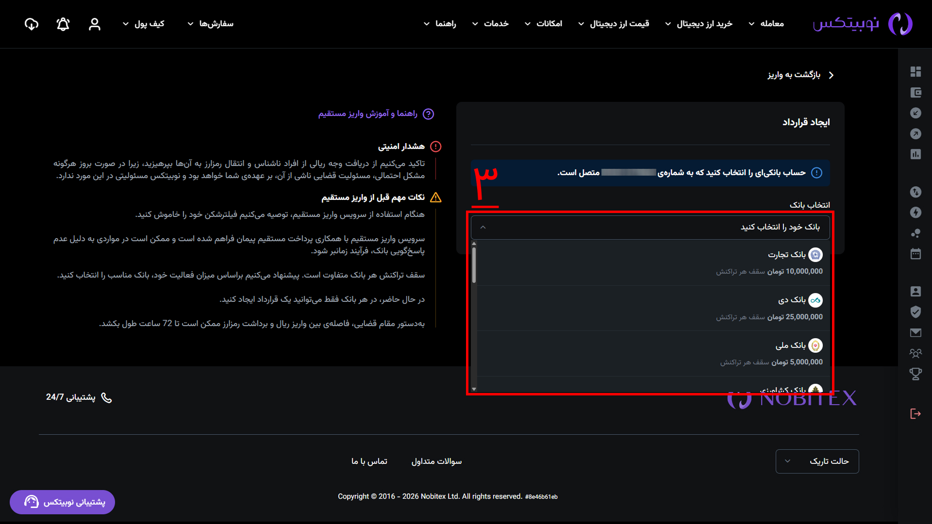
Task: Open the 'معامله' menu
Action: pos(766,24)
